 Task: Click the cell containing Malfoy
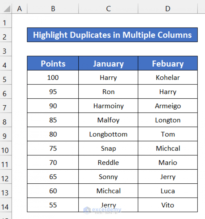pos(108,120)
